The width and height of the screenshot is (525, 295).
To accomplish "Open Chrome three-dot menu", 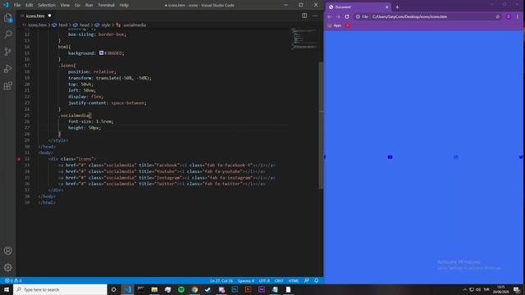I will [x=518, y=16].
